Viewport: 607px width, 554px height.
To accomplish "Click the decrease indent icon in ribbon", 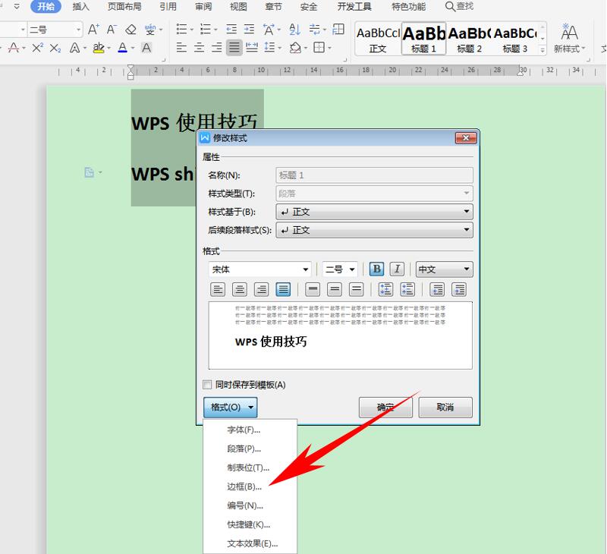I will [x=231, y=29].
